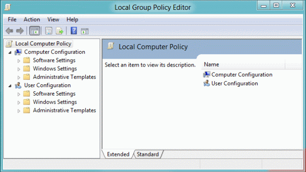Click User Configuration icon in right list
Screen dimensions: 306x172
point(207,83)
